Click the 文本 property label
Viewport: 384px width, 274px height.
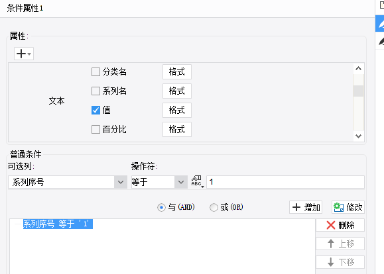tap(57, 101)
